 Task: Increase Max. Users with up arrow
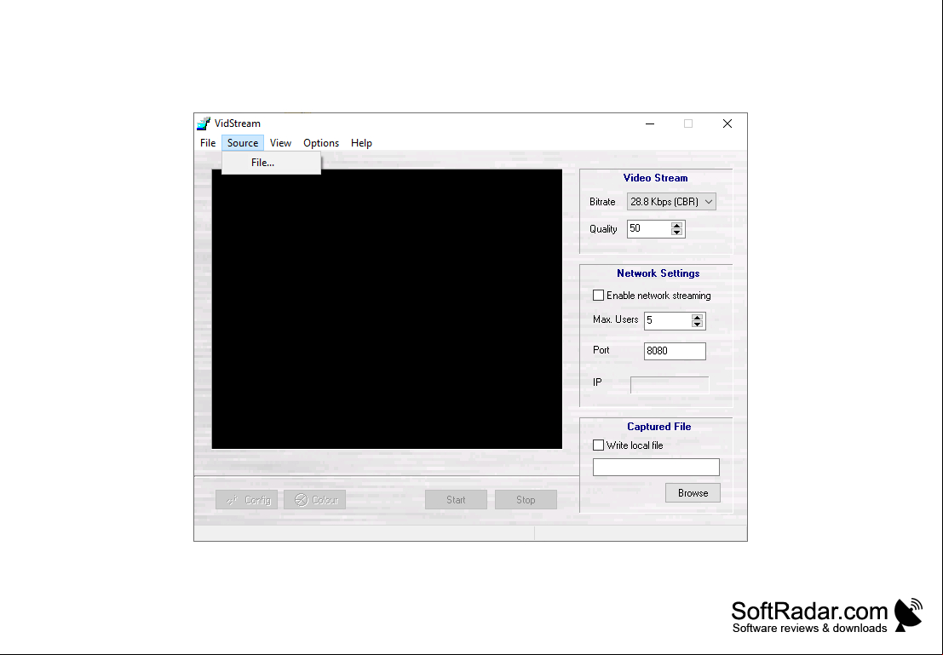tap(697, 317)
